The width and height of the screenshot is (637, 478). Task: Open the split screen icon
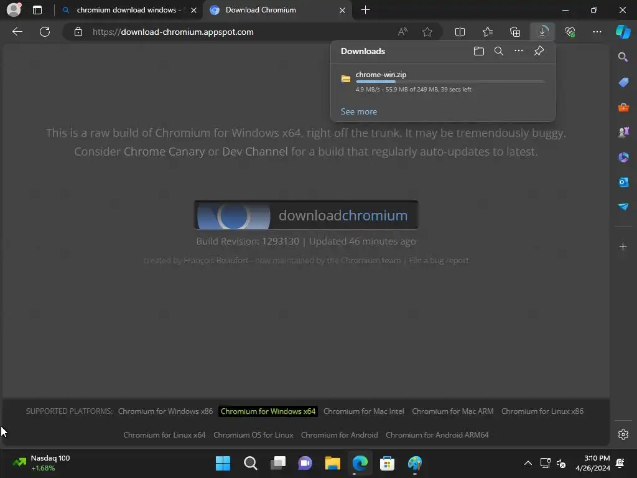[460, 32]
